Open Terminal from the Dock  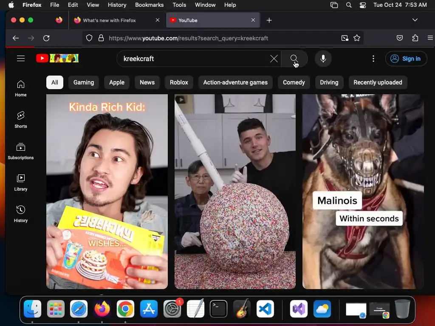tap(218, 309)
